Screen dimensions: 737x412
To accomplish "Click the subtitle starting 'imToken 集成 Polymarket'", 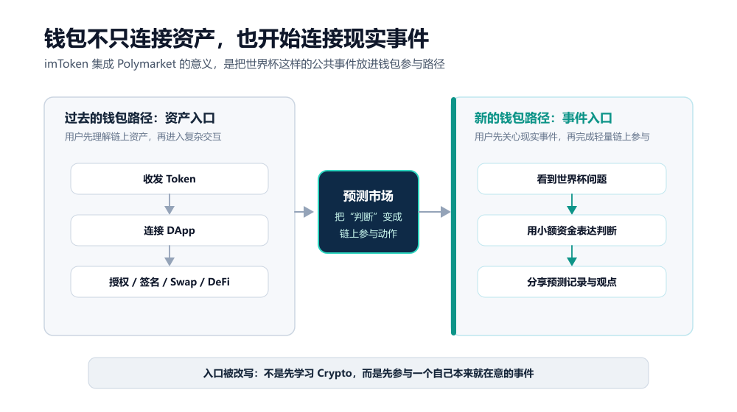I will click(x=245, y=64).
